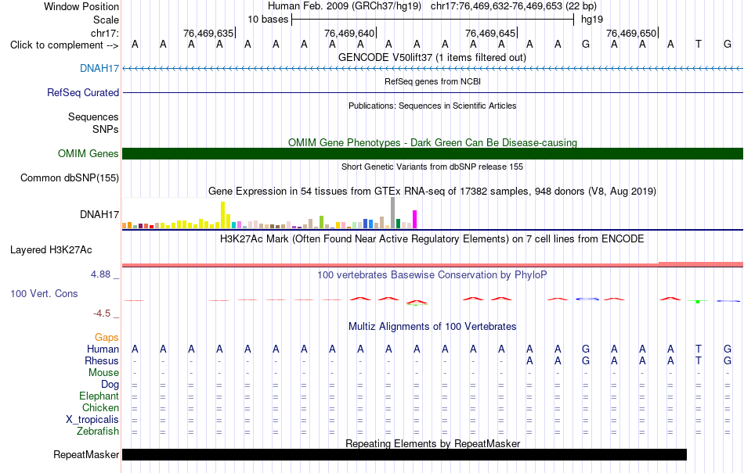This screenshot has width=744, height=473.
Task: Click the Layered H3K27Ac track label
Action: pyautogui.click(x=51, y=249)
